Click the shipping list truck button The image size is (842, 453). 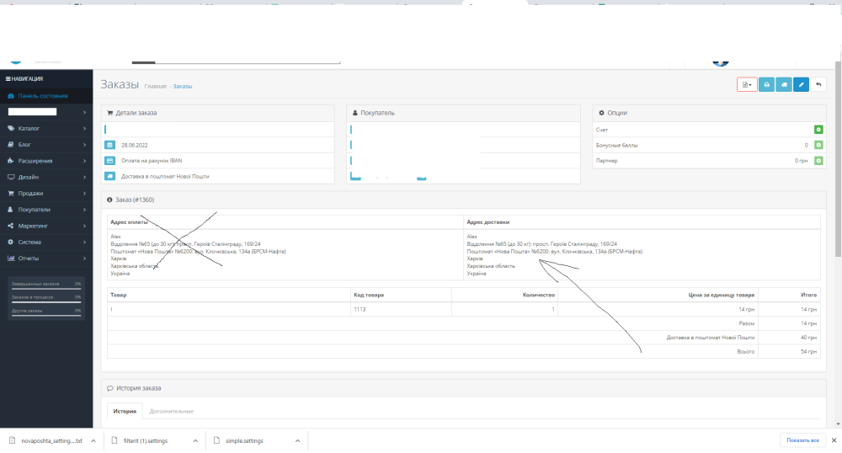pos(784,84)
